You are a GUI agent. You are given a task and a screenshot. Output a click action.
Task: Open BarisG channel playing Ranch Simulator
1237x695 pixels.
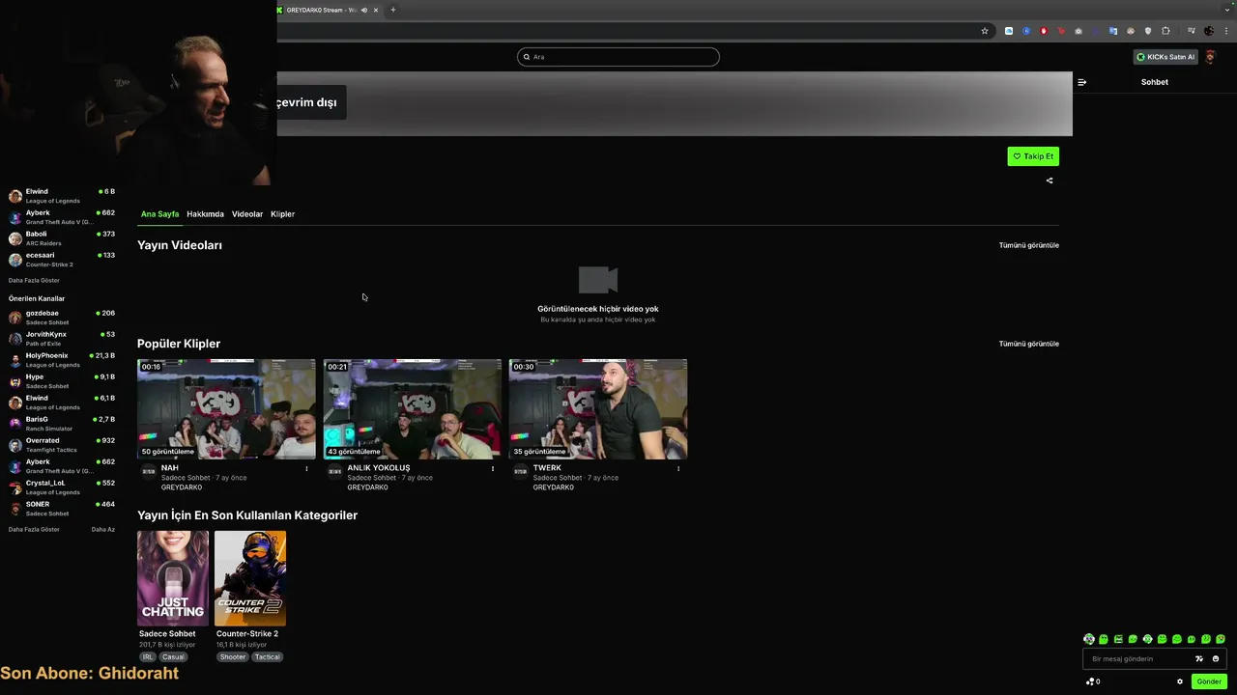point(62,424)
